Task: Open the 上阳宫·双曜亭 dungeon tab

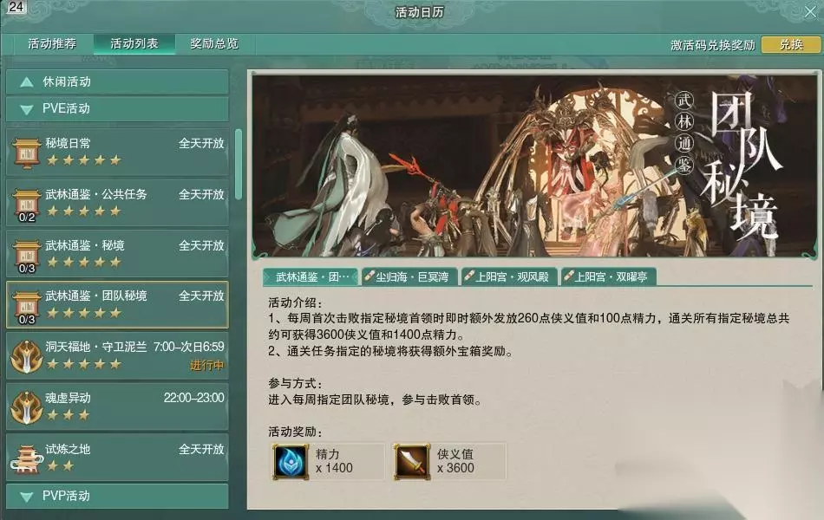Action: coord(608,276)
